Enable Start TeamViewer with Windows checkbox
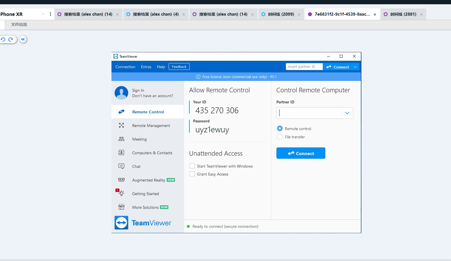Viewport: 451px width, 261px height. click(x=192, y=166)
